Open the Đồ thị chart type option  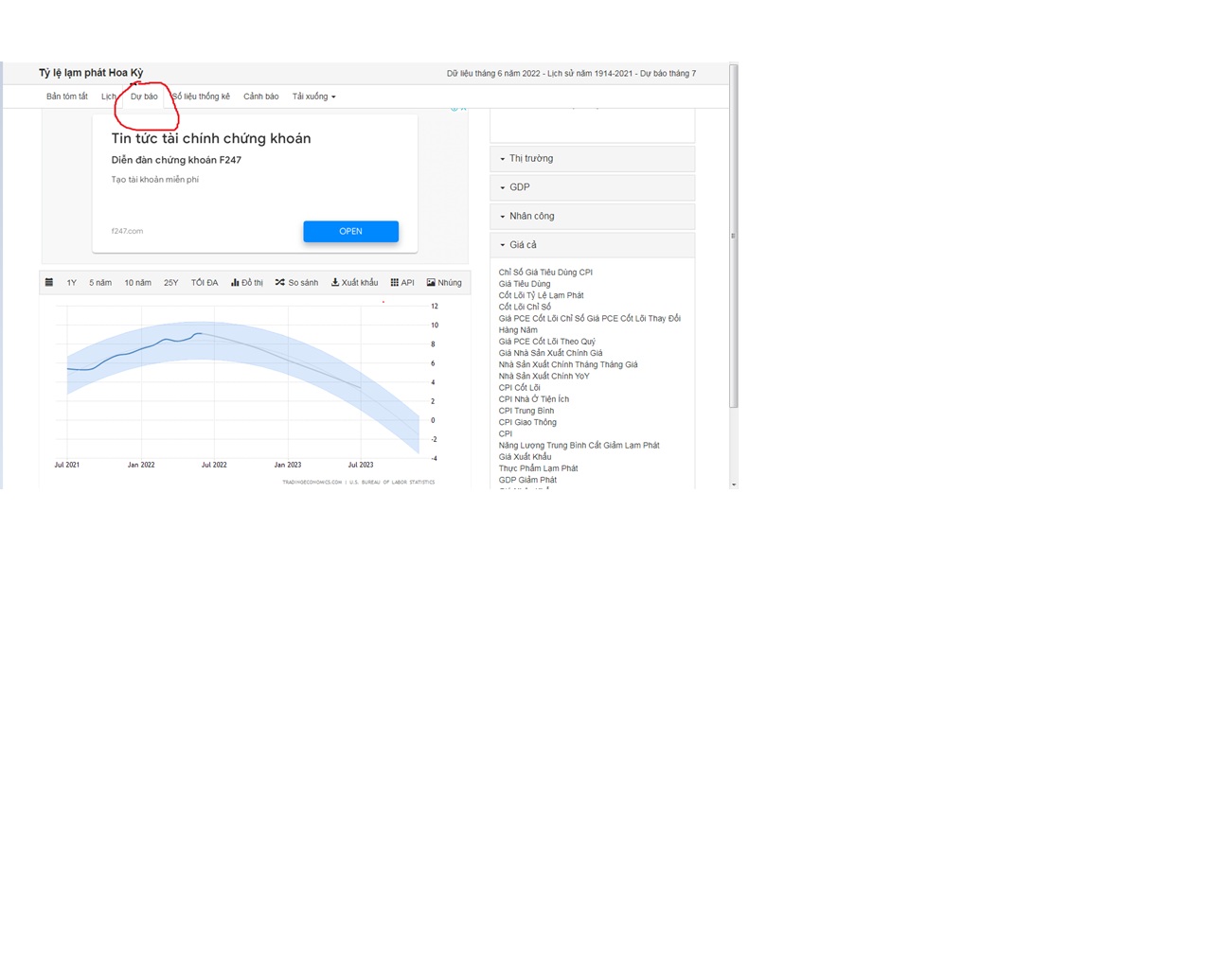point(247,282)
